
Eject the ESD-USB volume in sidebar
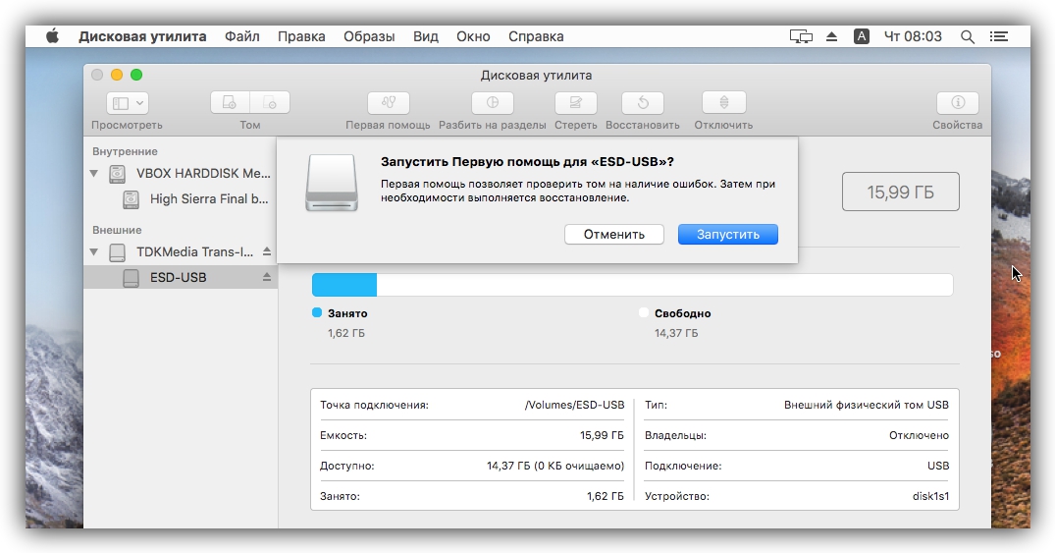click(x=266, y=278)
